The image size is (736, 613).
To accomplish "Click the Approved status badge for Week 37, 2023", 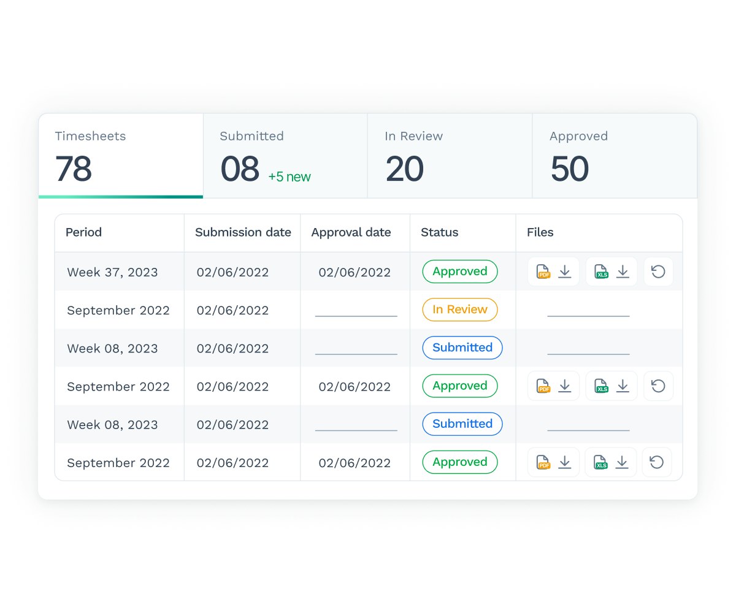I will click(460, 272).
